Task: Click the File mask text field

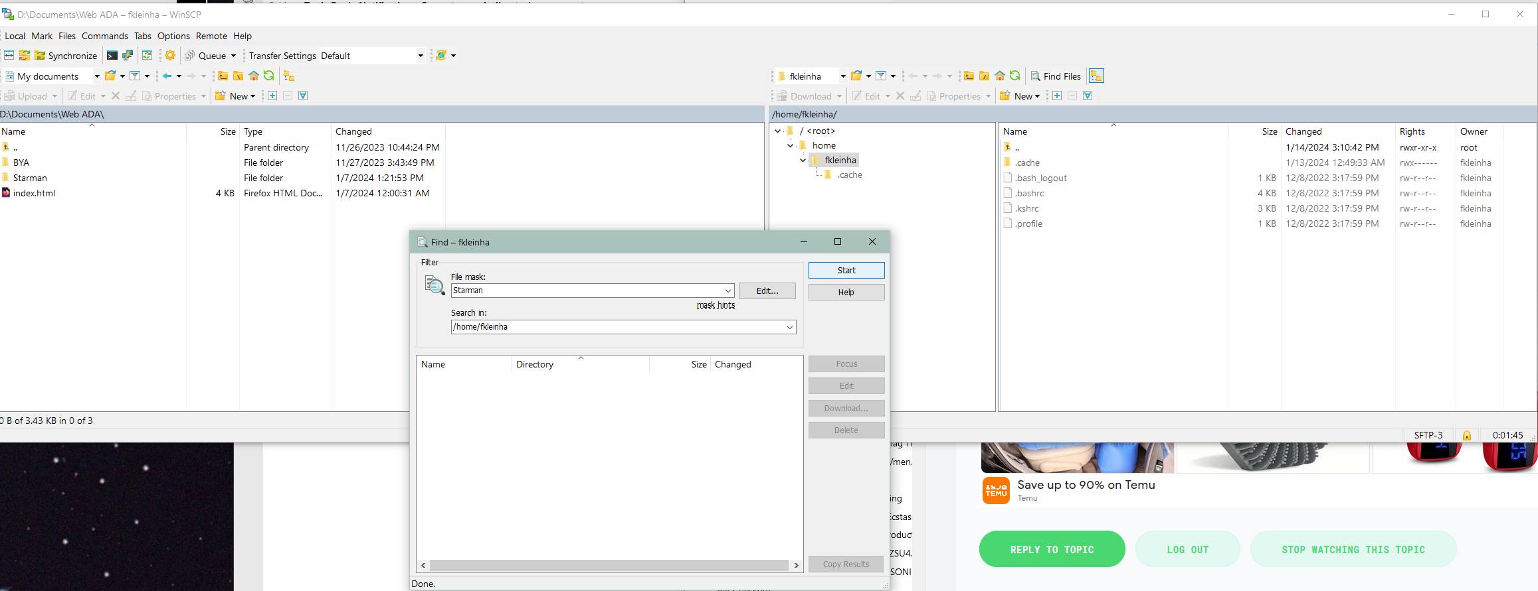Action: (x=585, y=291)
